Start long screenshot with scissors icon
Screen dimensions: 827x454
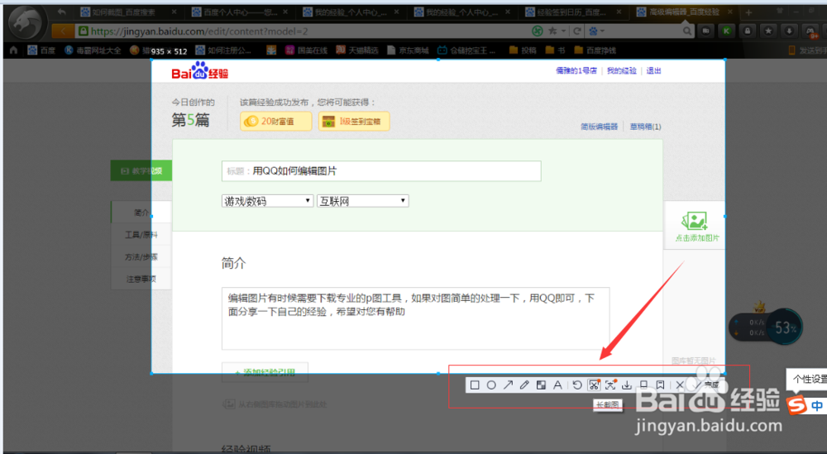point(594,385)
